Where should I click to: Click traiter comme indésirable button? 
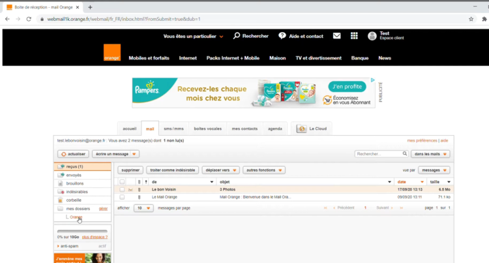(173, 170)
